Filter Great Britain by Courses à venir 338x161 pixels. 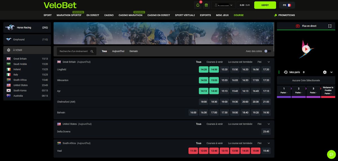click(215, 62)
